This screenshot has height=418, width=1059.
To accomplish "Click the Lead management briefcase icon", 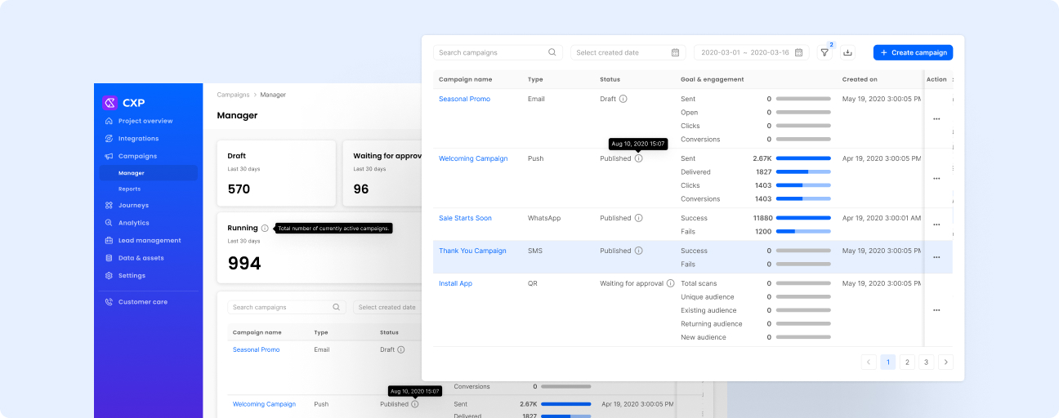I will point(109,240).
